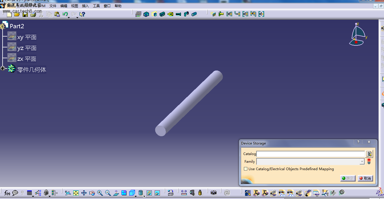Screen dimensions: 384x199
Task: Open the redo history dropdown arrow
Action: pyautogui.click(x=77, y=18)
